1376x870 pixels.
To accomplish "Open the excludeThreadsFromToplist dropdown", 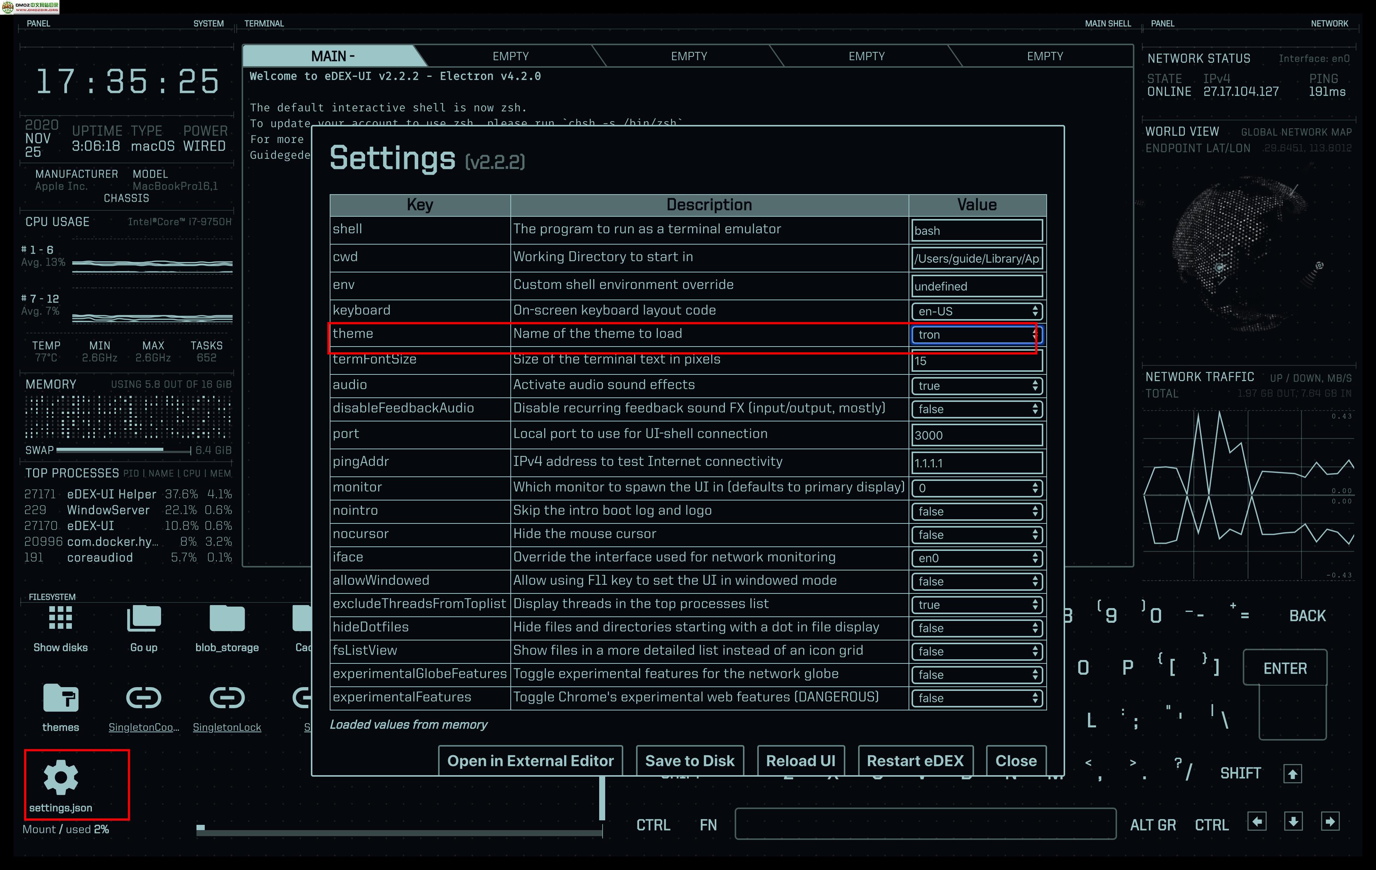I will click(977, 604).
